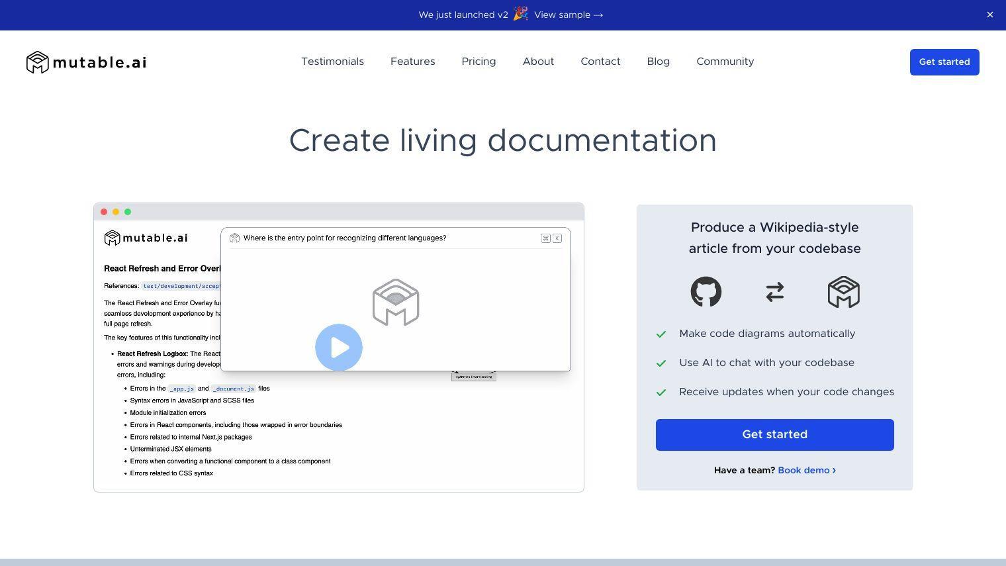This screenshot has height=566, width=1006.
Task: Click the React Refresh and Error Overlay heading
Action: (162, 269)
